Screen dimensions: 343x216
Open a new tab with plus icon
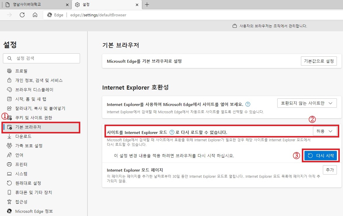(147, 4)
